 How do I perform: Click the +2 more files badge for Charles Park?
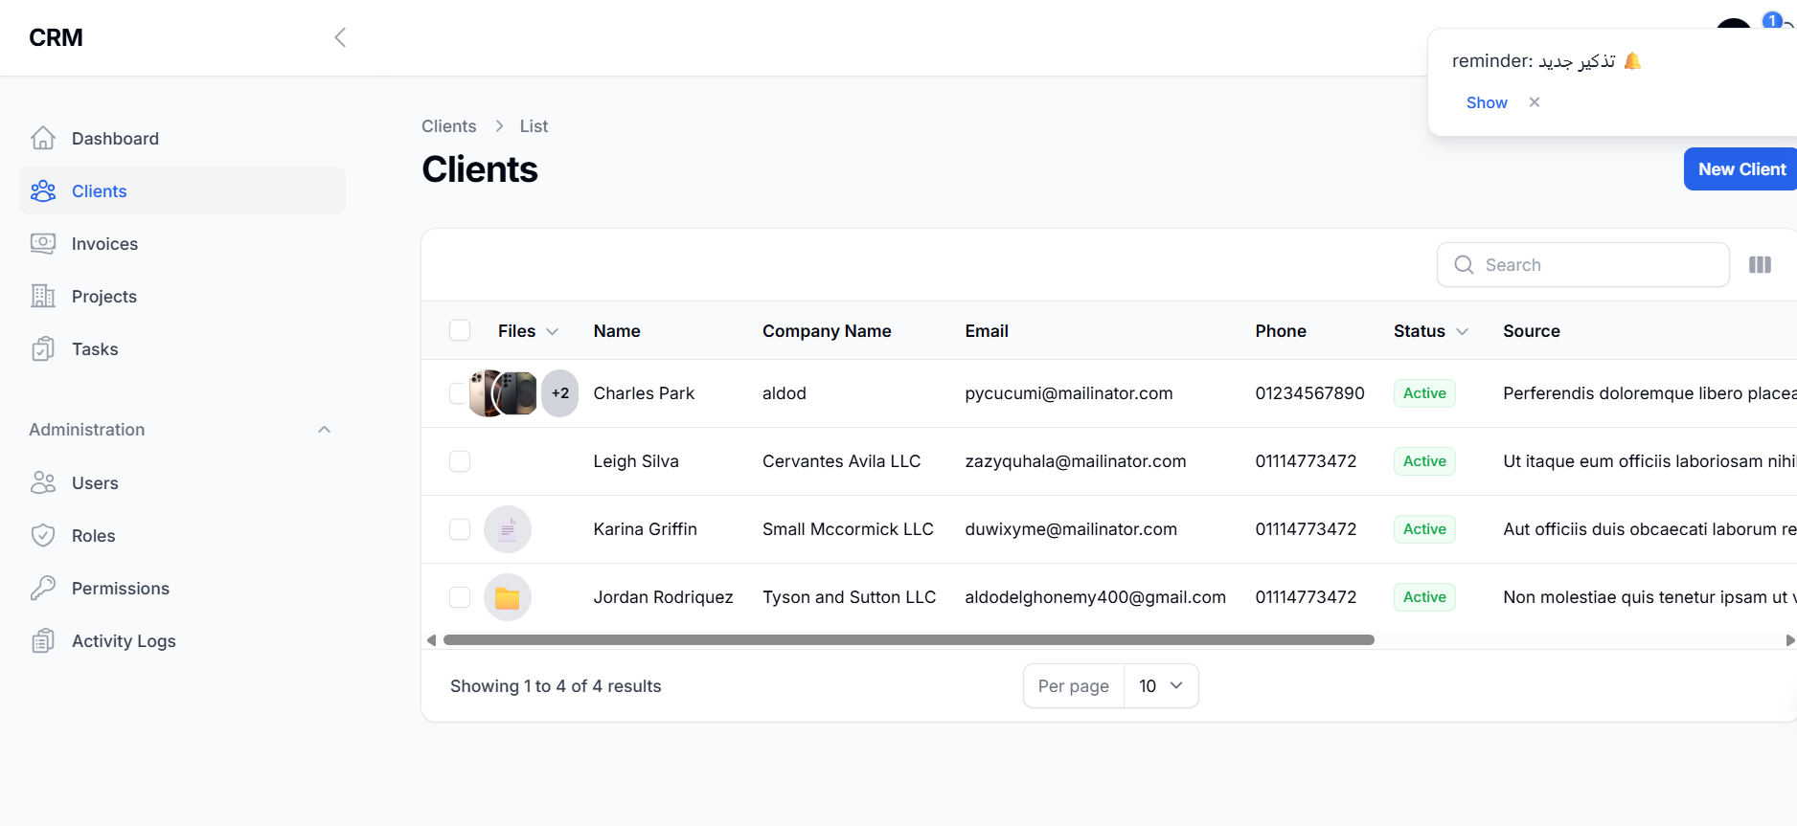pyautogui.click(x=560, y=393)
